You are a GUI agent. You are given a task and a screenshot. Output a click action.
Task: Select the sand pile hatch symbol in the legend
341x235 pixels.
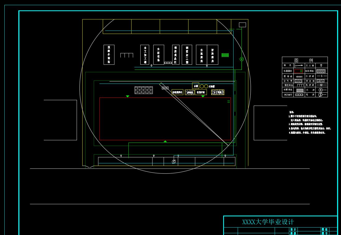pos(298,81)
